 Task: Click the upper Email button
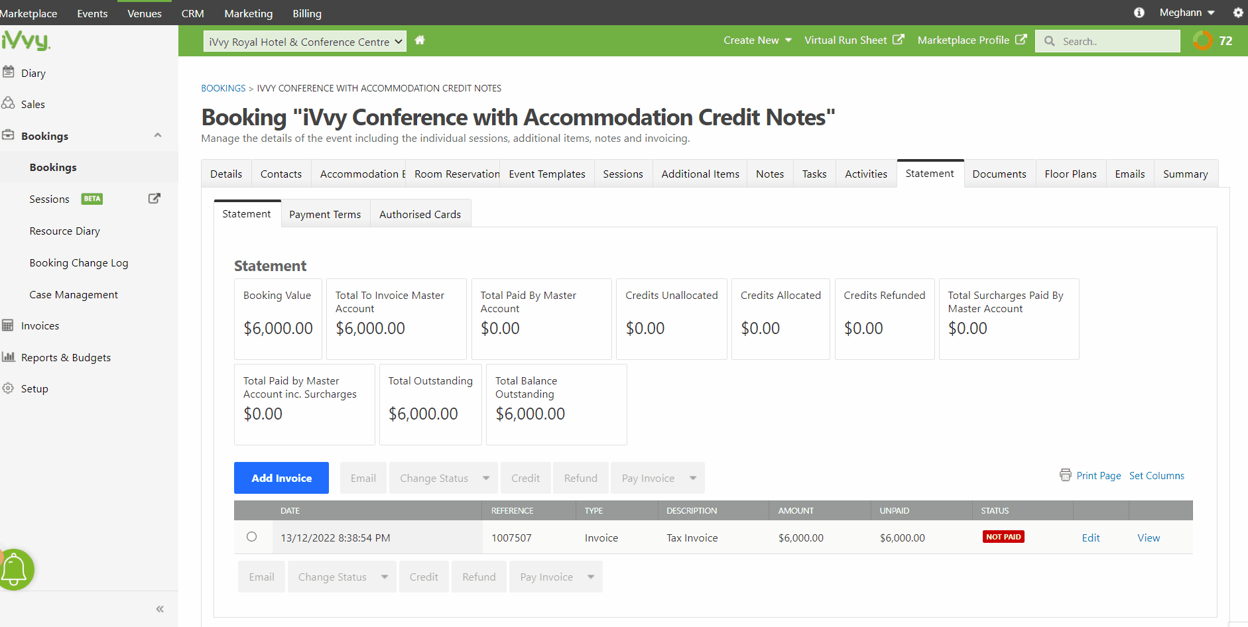(x=363, y=478)
